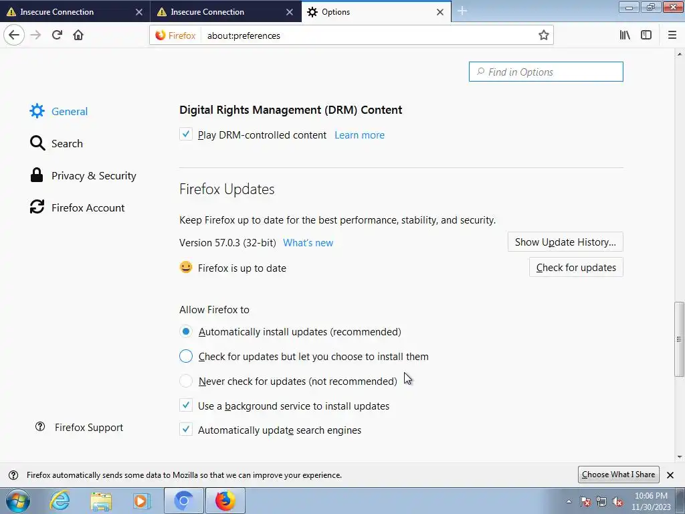Open Firefox Support link

(79, 428)
